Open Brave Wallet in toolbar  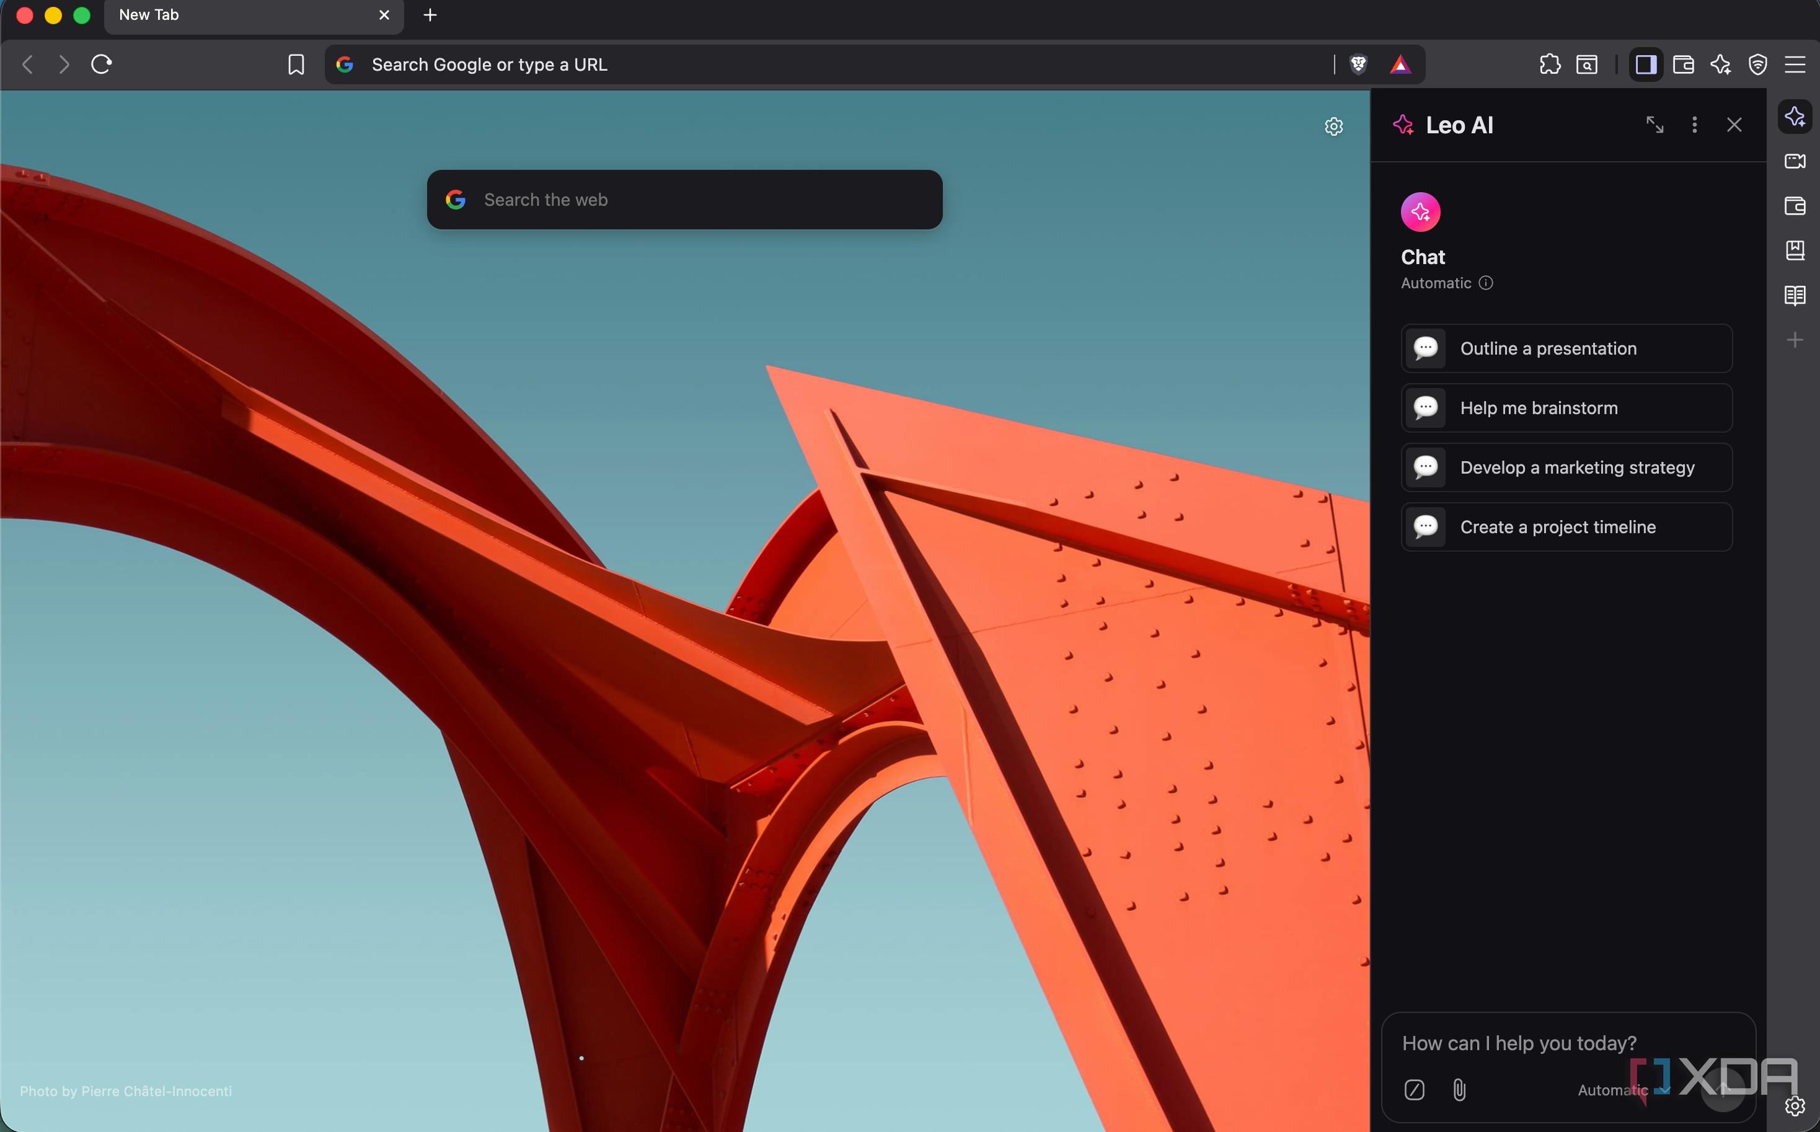click(1683, 64)
